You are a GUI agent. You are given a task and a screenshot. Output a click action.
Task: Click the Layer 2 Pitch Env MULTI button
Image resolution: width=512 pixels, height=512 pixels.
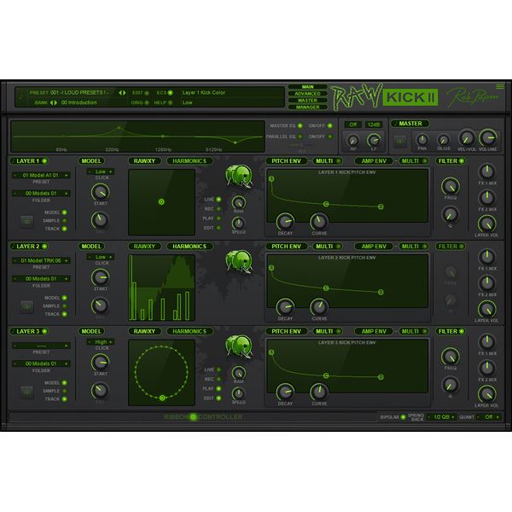point(328,247)
